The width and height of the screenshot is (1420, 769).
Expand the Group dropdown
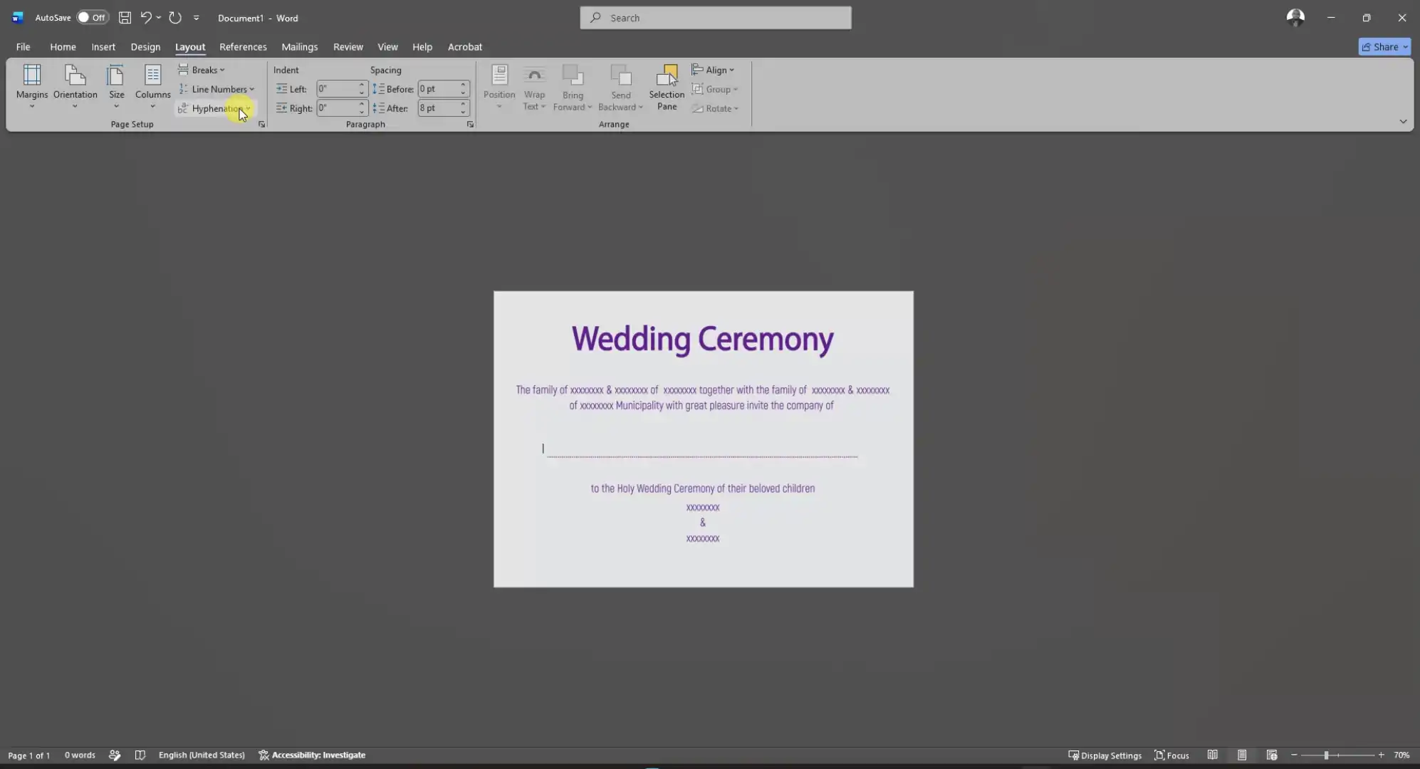pos(715,89)
